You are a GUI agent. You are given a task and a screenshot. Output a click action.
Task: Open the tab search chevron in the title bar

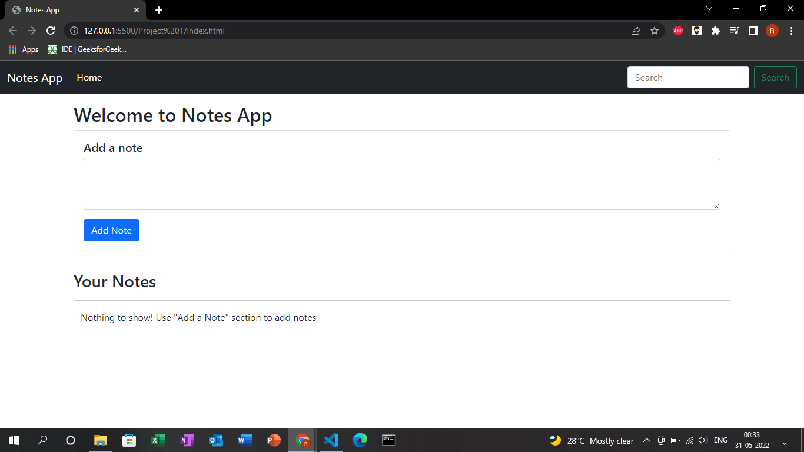pyautogui.click(x=709, y=8)
